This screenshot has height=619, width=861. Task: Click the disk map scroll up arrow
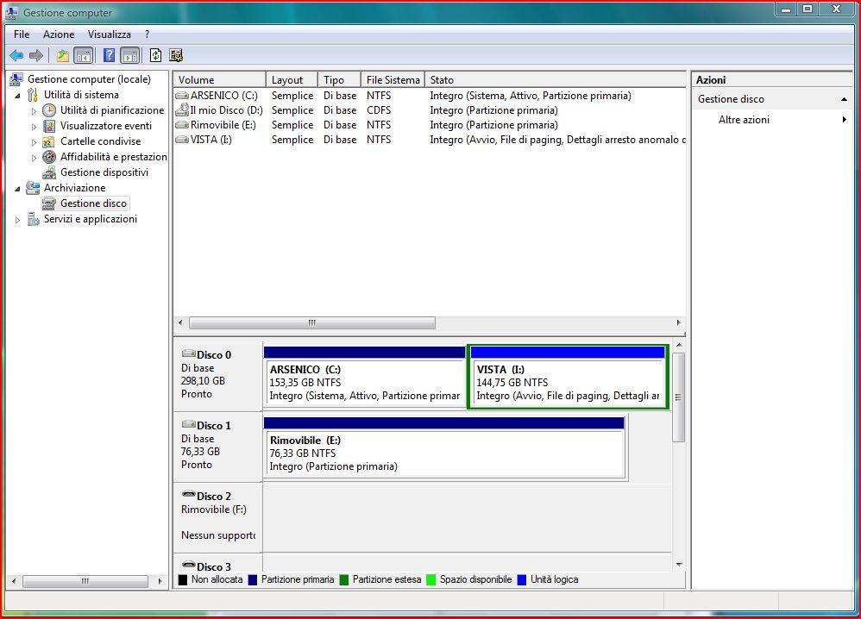pyautogui.click(x=679, y=345)
